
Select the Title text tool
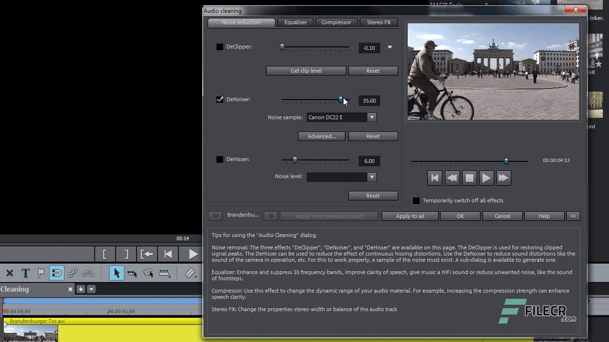point(25,273)
